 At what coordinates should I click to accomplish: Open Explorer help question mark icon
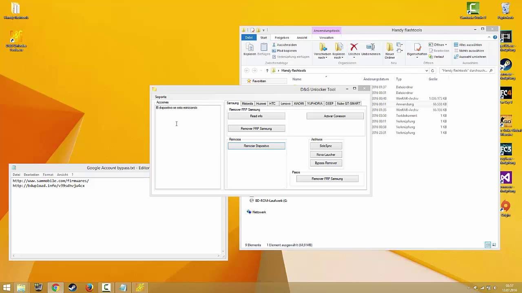tap(495, 37)
